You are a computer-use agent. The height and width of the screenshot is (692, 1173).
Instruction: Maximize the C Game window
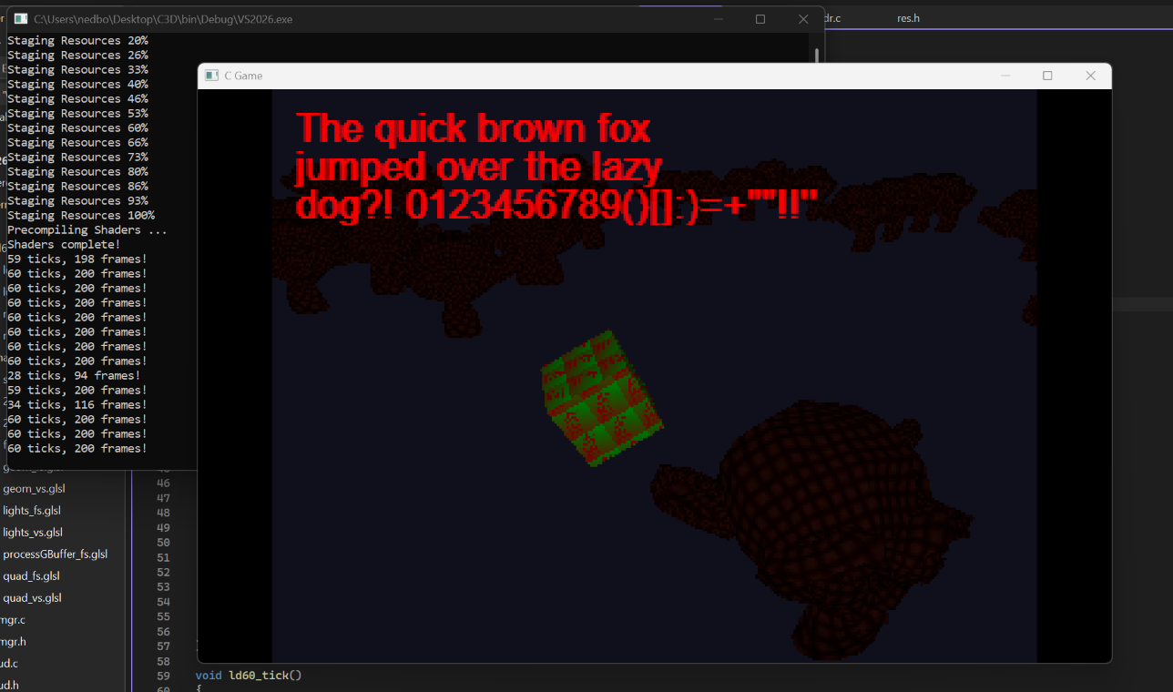tap(1047, 76)
